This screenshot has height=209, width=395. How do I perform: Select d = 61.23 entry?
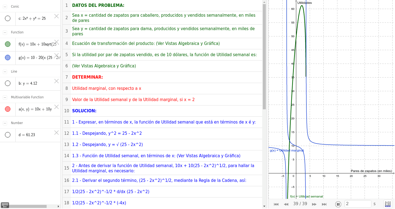click(27, 135)
